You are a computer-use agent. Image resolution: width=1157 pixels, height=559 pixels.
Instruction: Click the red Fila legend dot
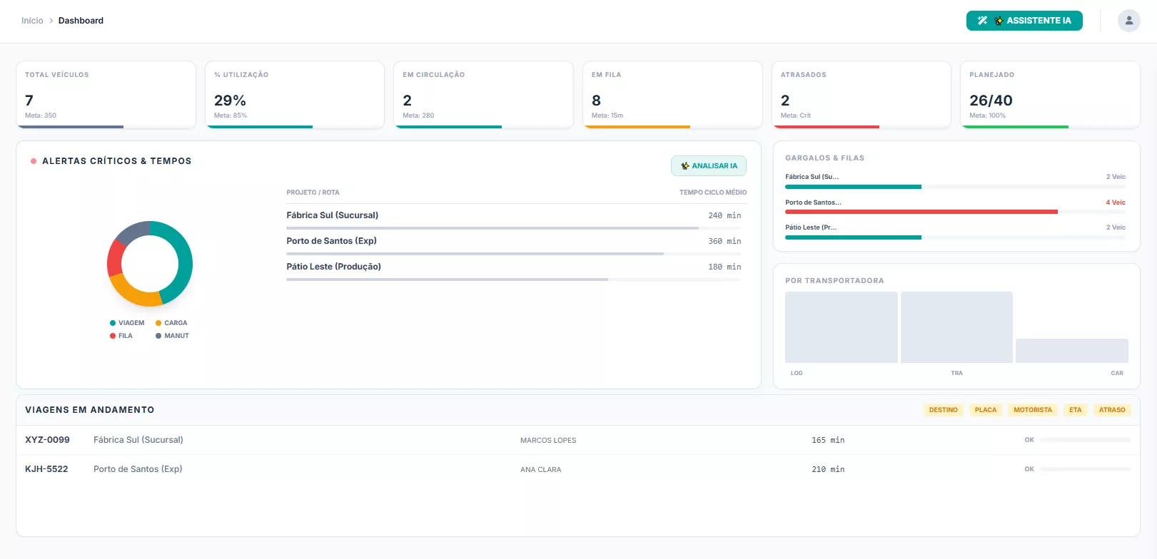coord(113,336)
